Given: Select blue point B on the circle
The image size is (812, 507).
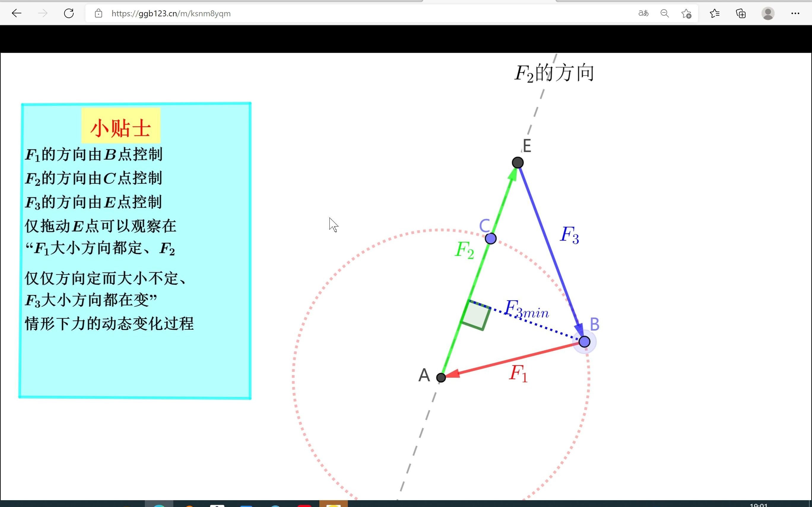Looking at the screenshot, I should 584,341.
